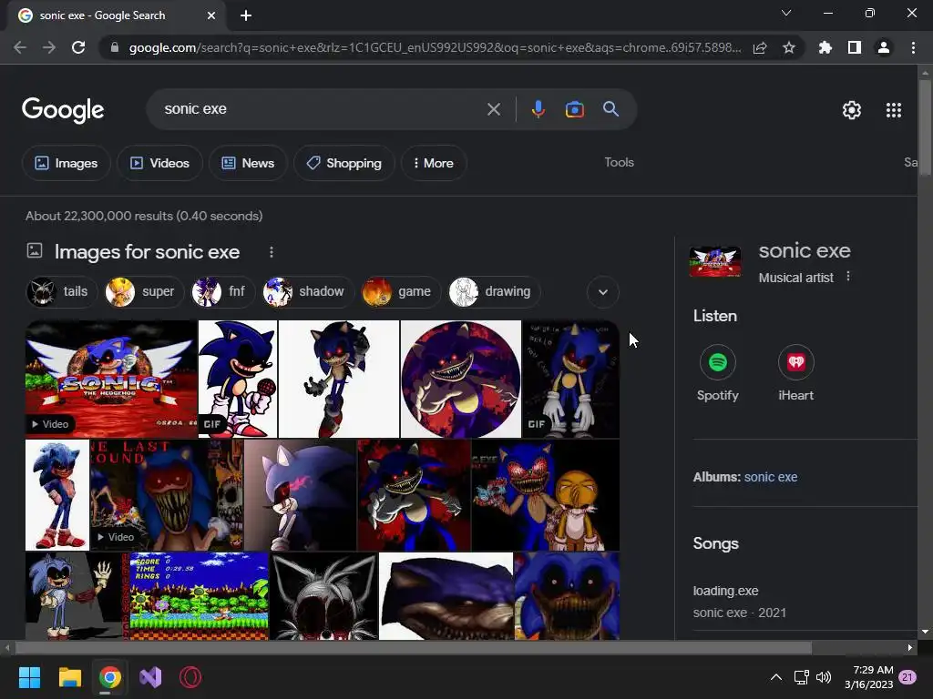This screenshot has height=699, width=933.
Task: View site information lock icon
Action: click(115, 47)
